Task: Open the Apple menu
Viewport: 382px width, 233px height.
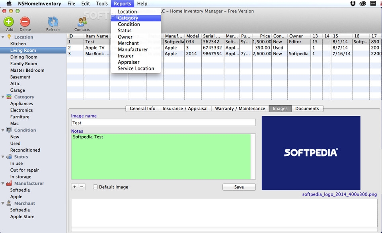Action: pyautogui.click(x=9, y=4)
